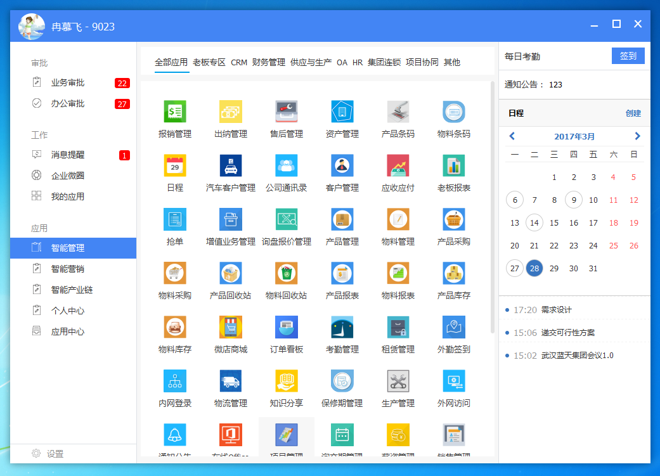Click the 签到 check-in button

(x=628, y=56)
